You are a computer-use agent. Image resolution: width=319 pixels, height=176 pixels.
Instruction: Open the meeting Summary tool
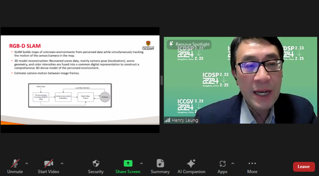coord(160,166)
